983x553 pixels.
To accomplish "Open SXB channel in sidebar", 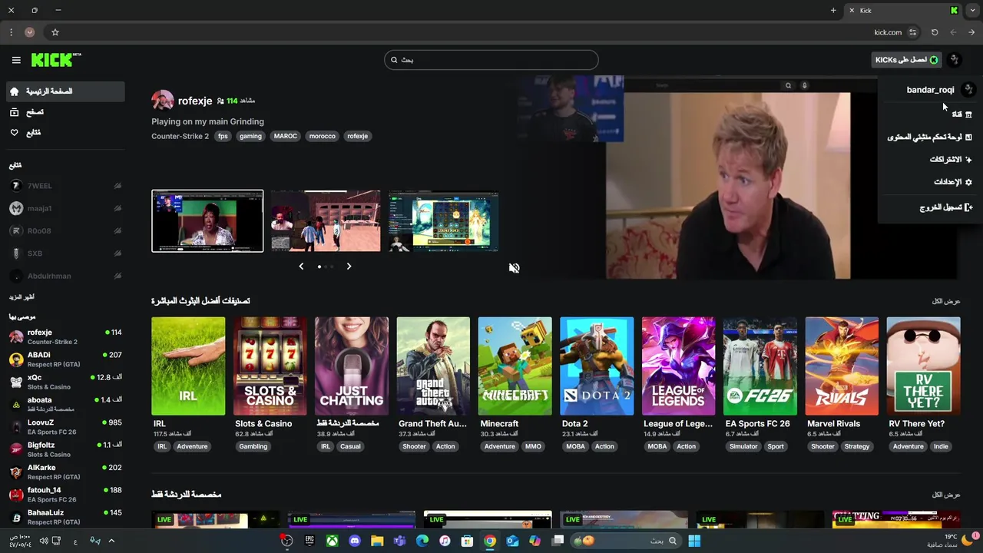I will (x=65, y=253).
